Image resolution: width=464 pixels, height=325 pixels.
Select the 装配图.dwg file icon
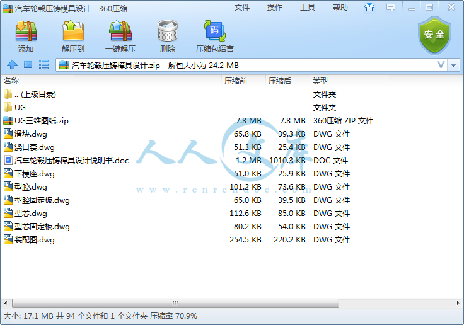coord(8,239)
